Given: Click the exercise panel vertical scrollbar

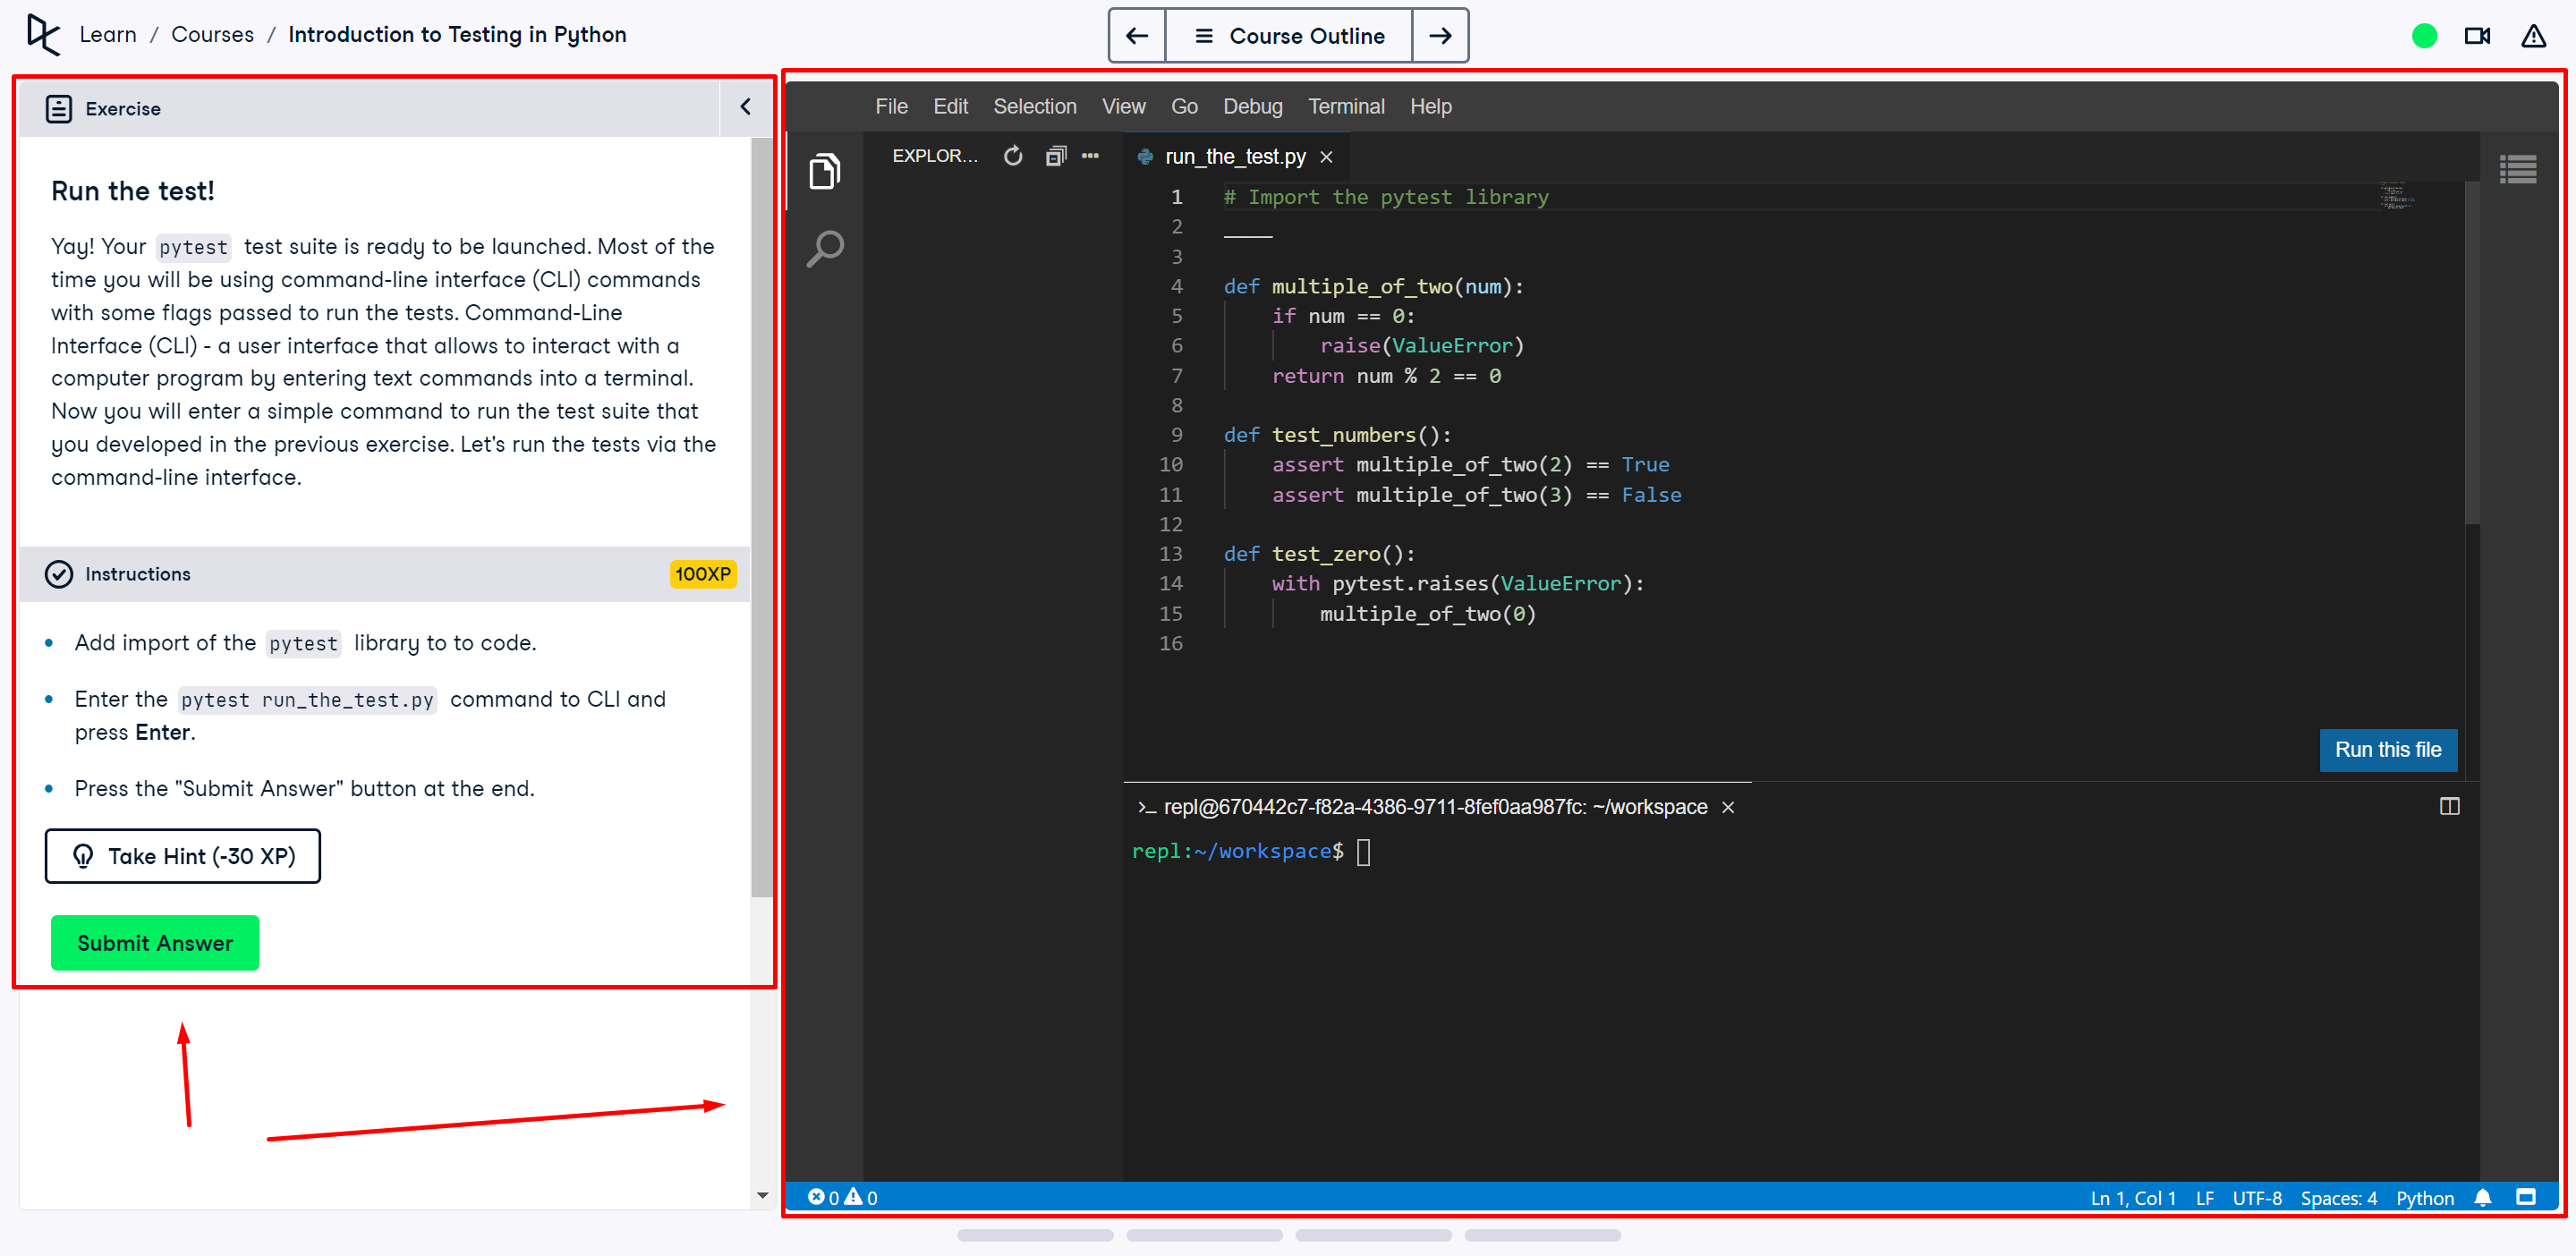Looking at the screenshot, I should (x=761, y=517).
